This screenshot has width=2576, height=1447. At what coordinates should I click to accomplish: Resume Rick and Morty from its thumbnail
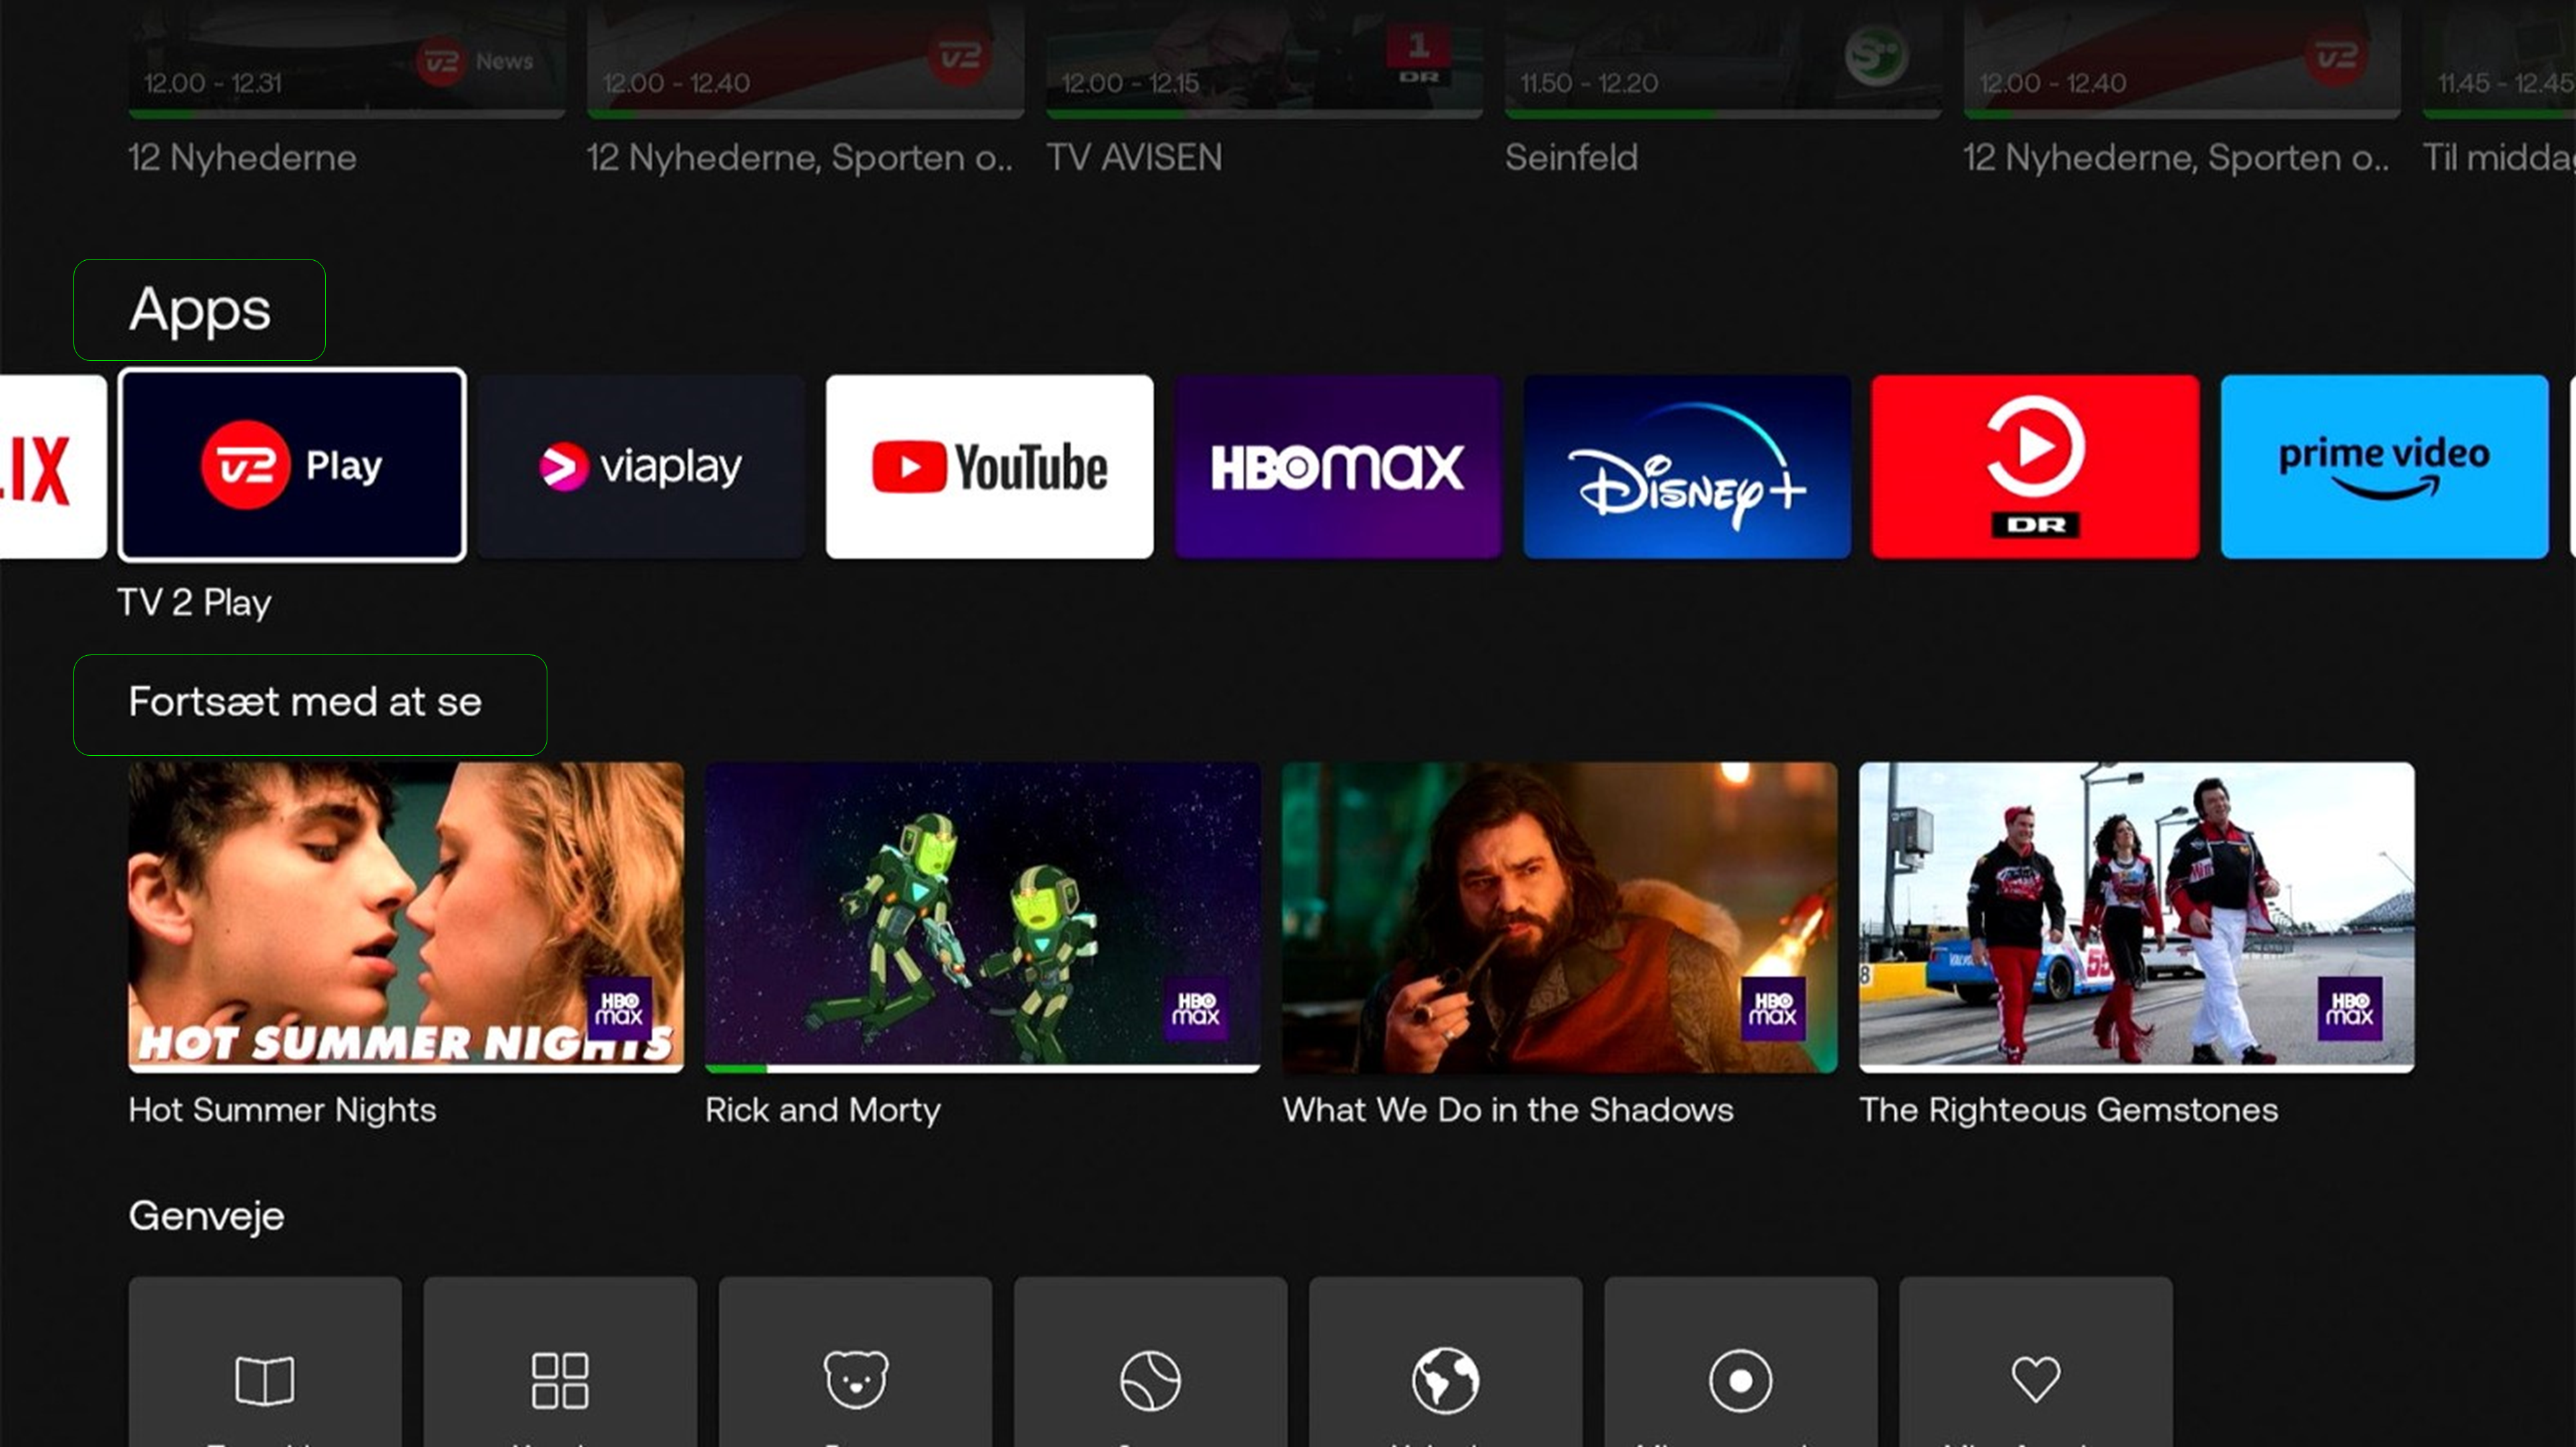click(982, 917)
